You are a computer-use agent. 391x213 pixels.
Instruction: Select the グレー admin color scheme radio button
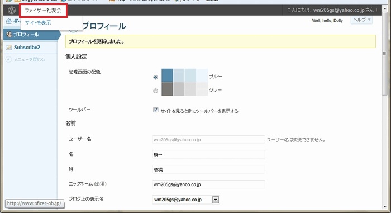pos(156,91)
